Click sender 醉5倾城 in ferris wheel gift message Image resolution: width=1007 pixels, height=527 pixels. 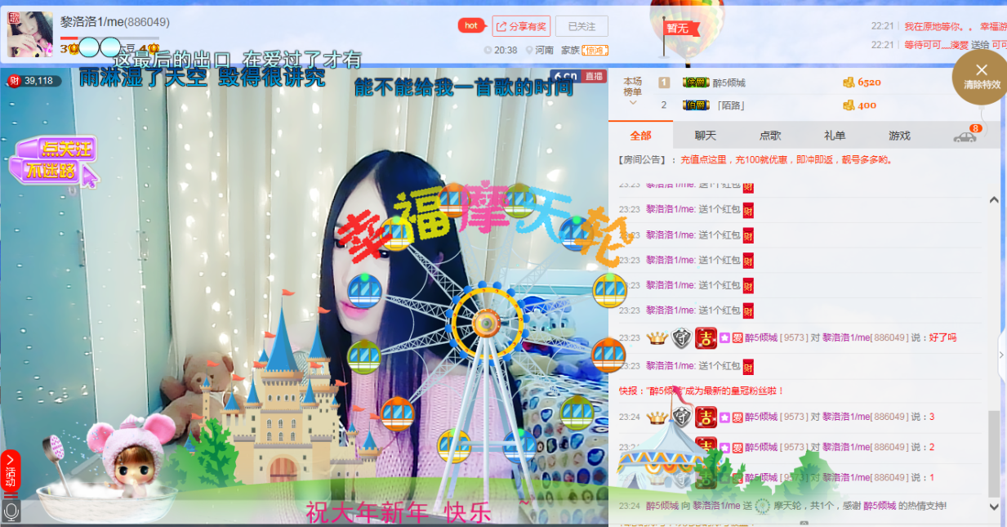662,506
